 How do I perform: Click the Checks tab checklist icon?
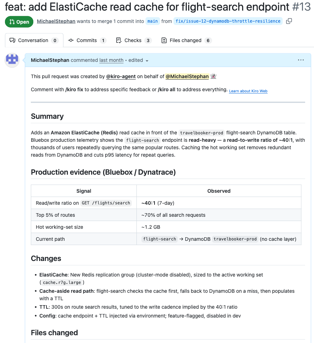click(119, 40)
